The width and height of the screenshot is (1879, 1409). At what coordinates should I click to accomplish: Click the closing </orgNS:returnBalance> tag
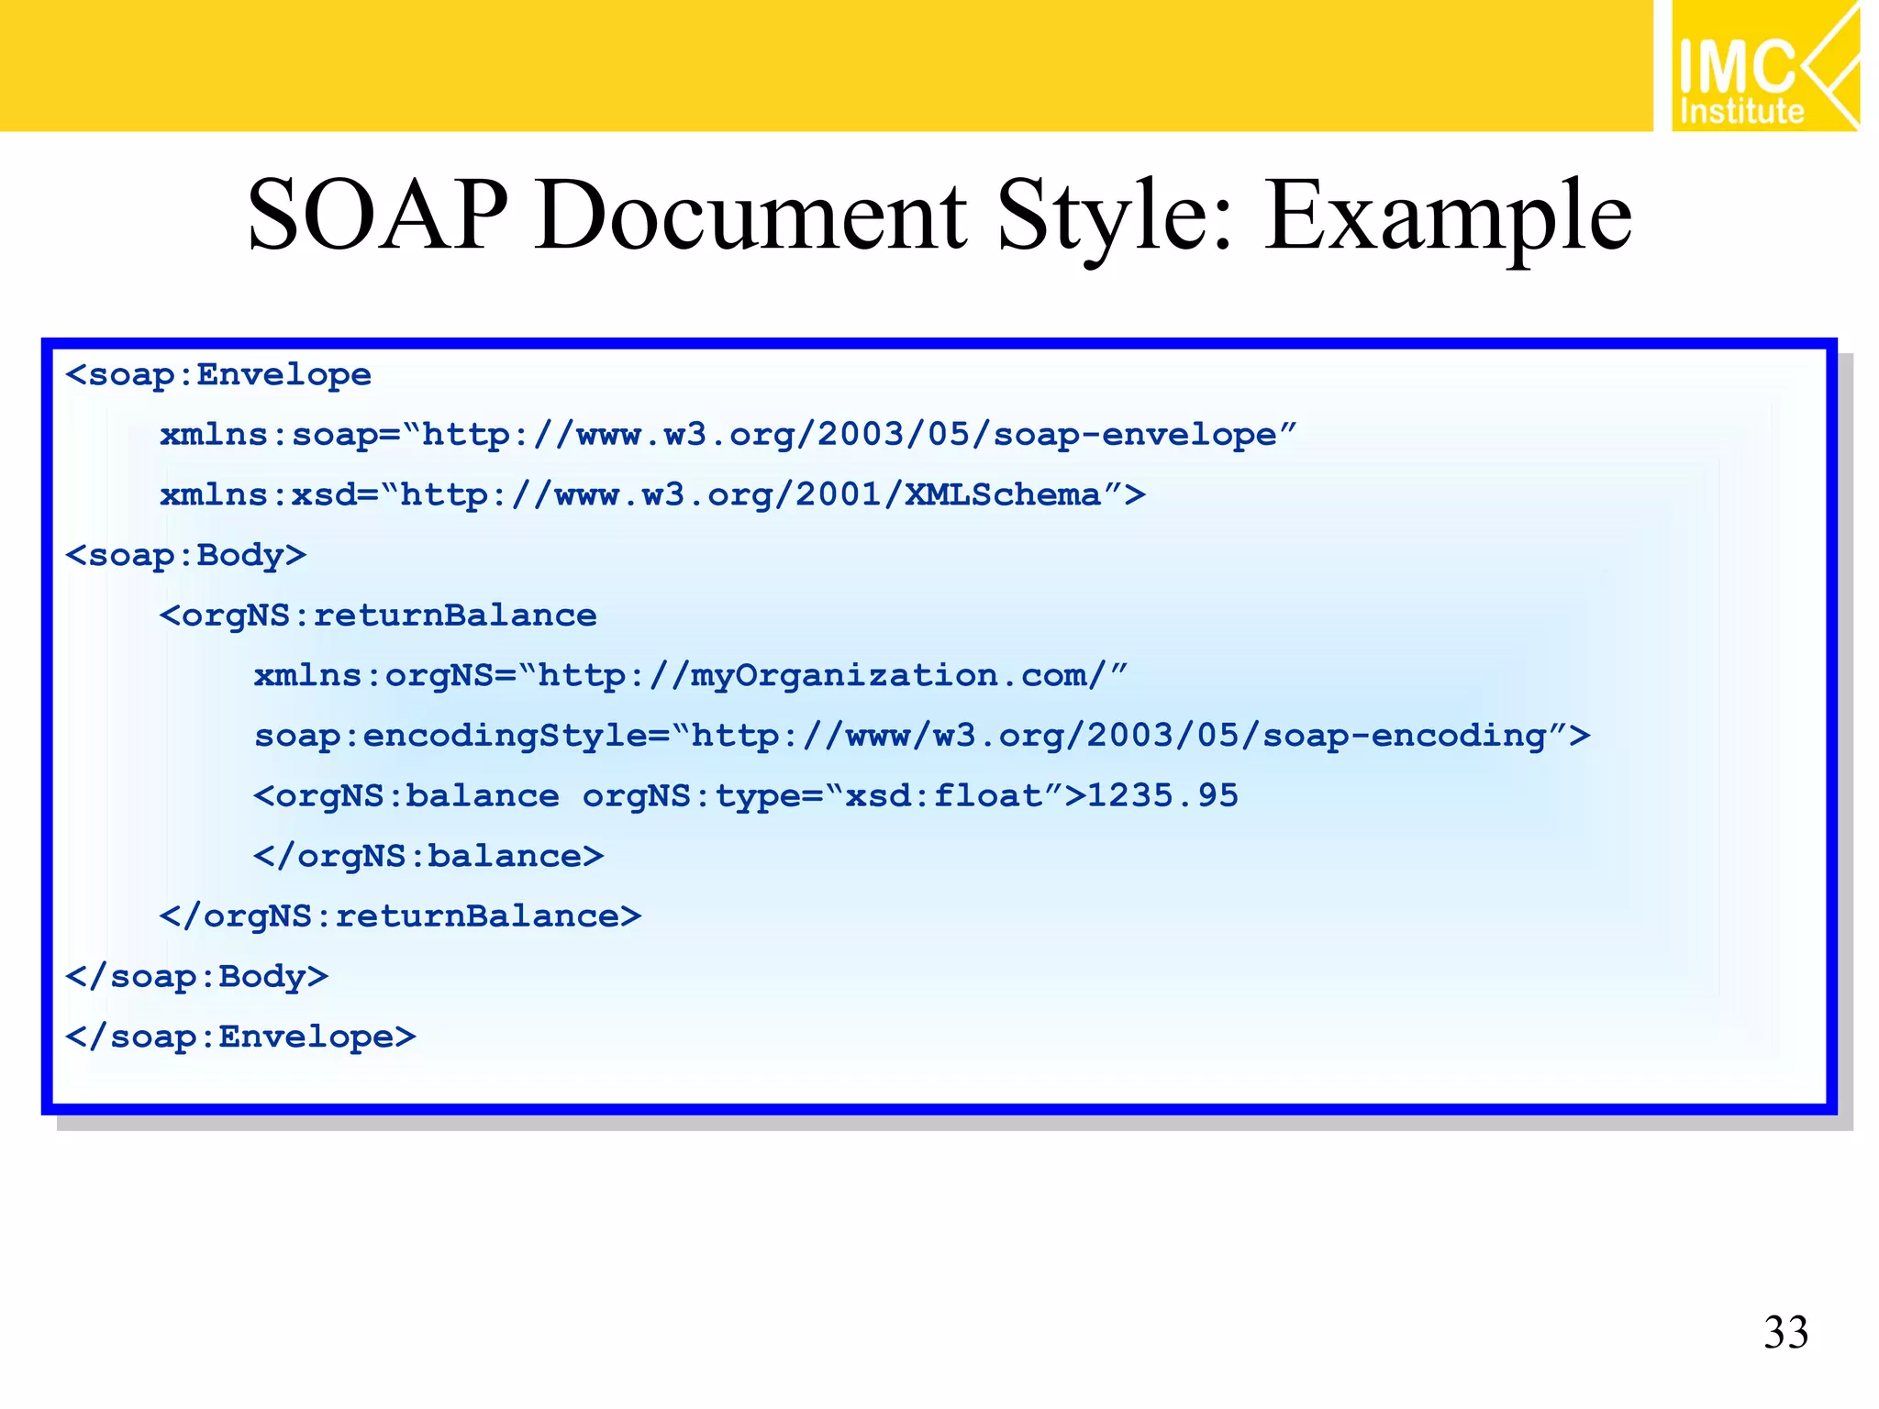point(400,916)
